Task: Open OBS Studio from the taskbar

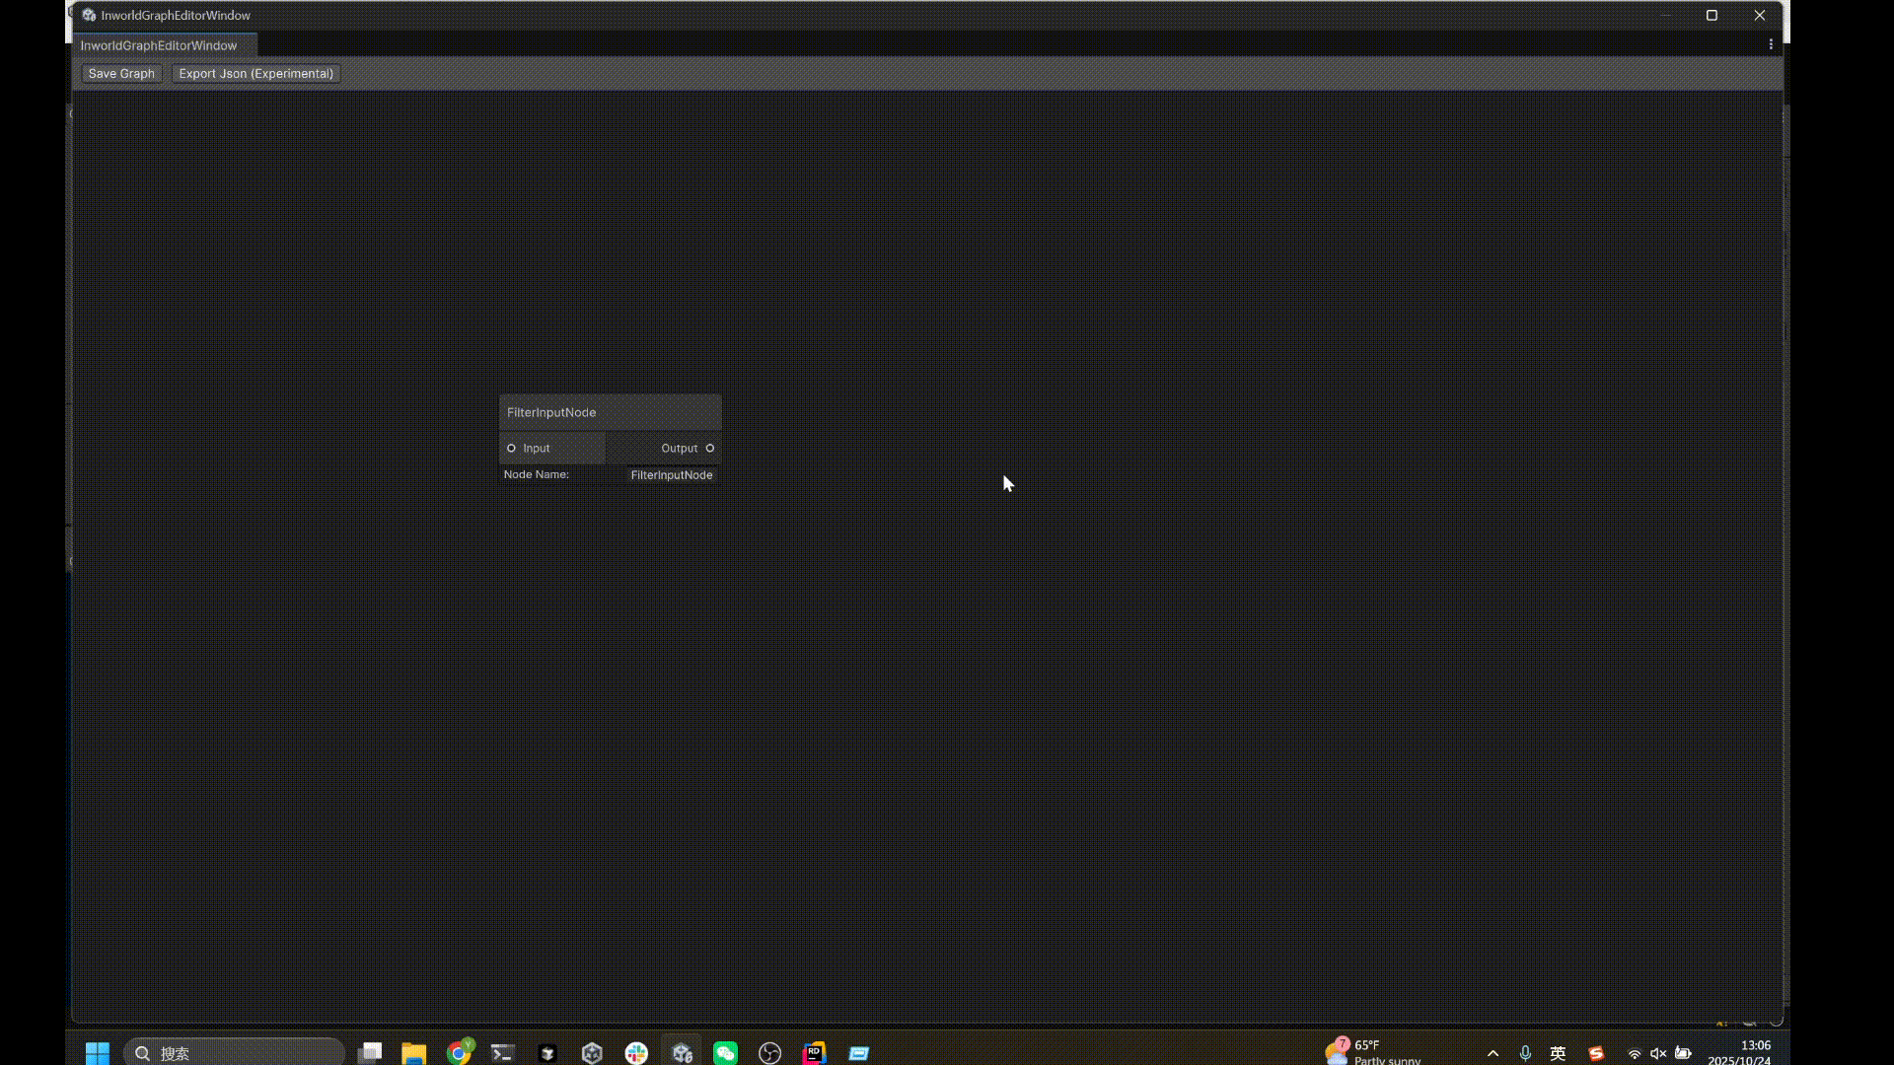Action: 769,1052
